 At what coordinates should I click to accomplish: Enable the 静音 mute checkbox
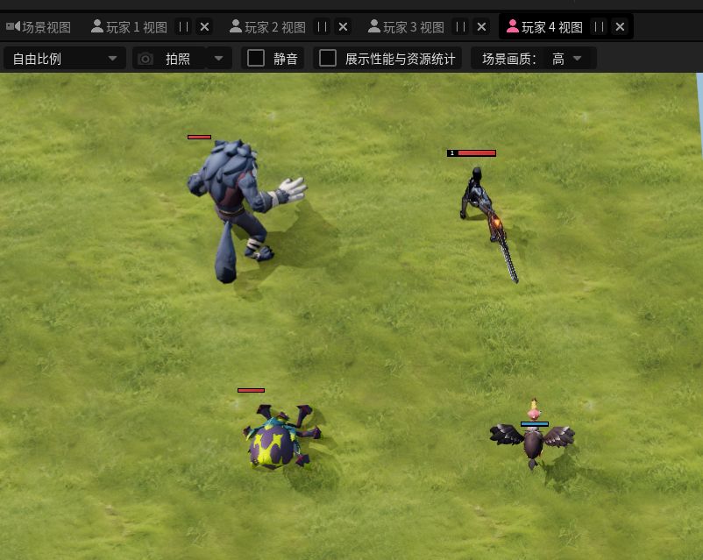[x=256, y=58]
